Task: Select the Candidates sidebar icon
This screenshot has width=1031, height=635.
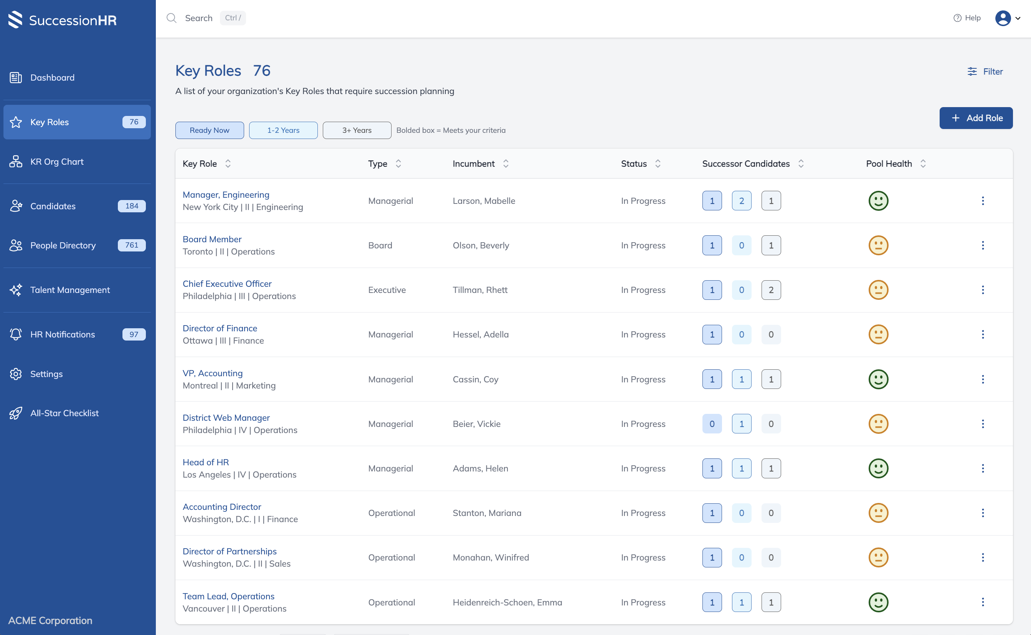Action: [15, 206]
